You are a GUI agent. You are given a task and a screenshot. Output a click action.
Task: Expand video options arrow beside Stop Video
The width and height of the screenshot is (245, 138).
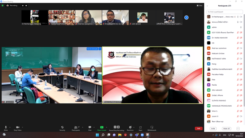pyautogui.click(x=22, y=127)
